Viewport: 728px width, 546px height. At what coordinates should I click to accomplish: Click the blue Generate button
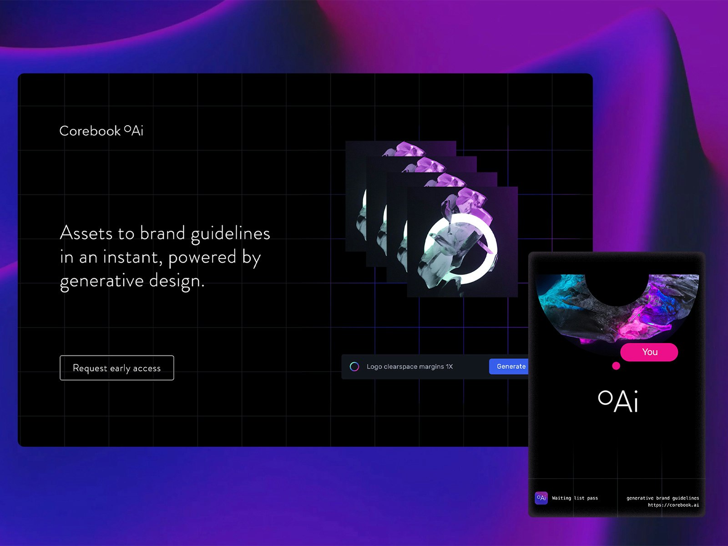tap(509, 366)
